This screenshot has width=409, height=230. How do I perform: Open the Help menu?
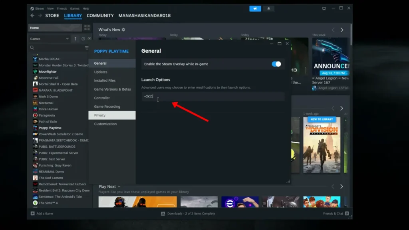[86, 9]
